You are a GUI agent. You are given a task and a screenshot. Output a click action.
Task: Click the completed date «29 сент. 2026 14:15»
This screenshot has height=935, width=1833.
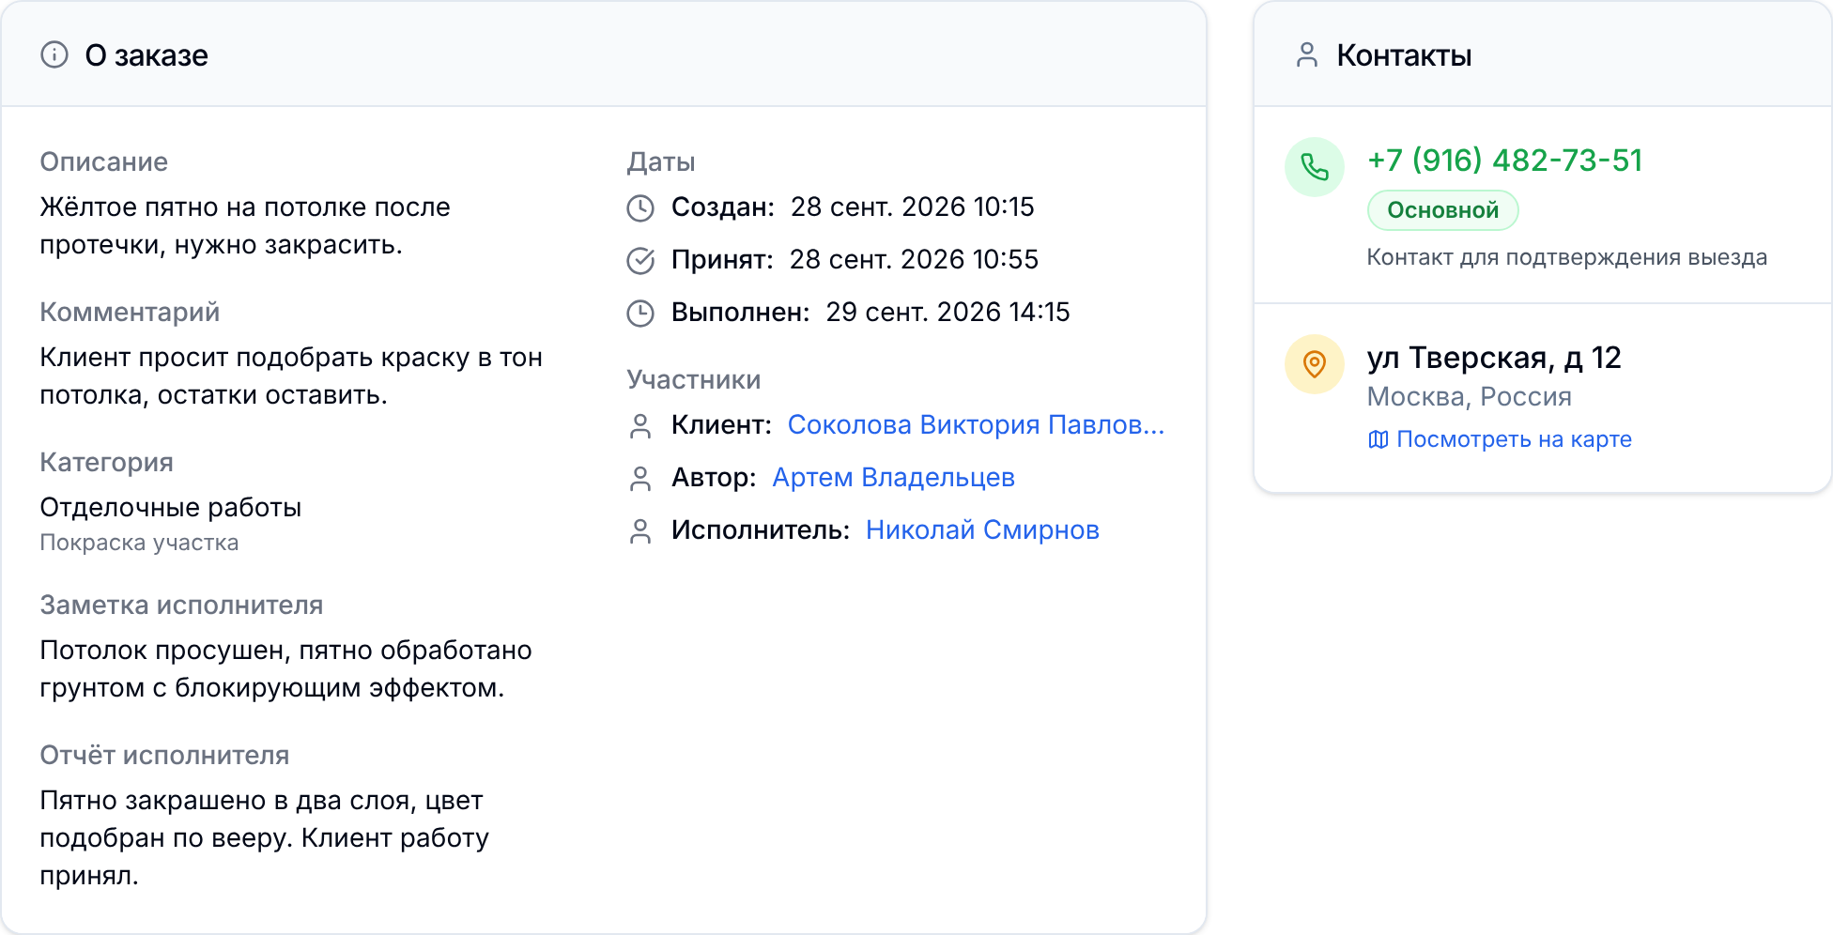pos(947,313)
